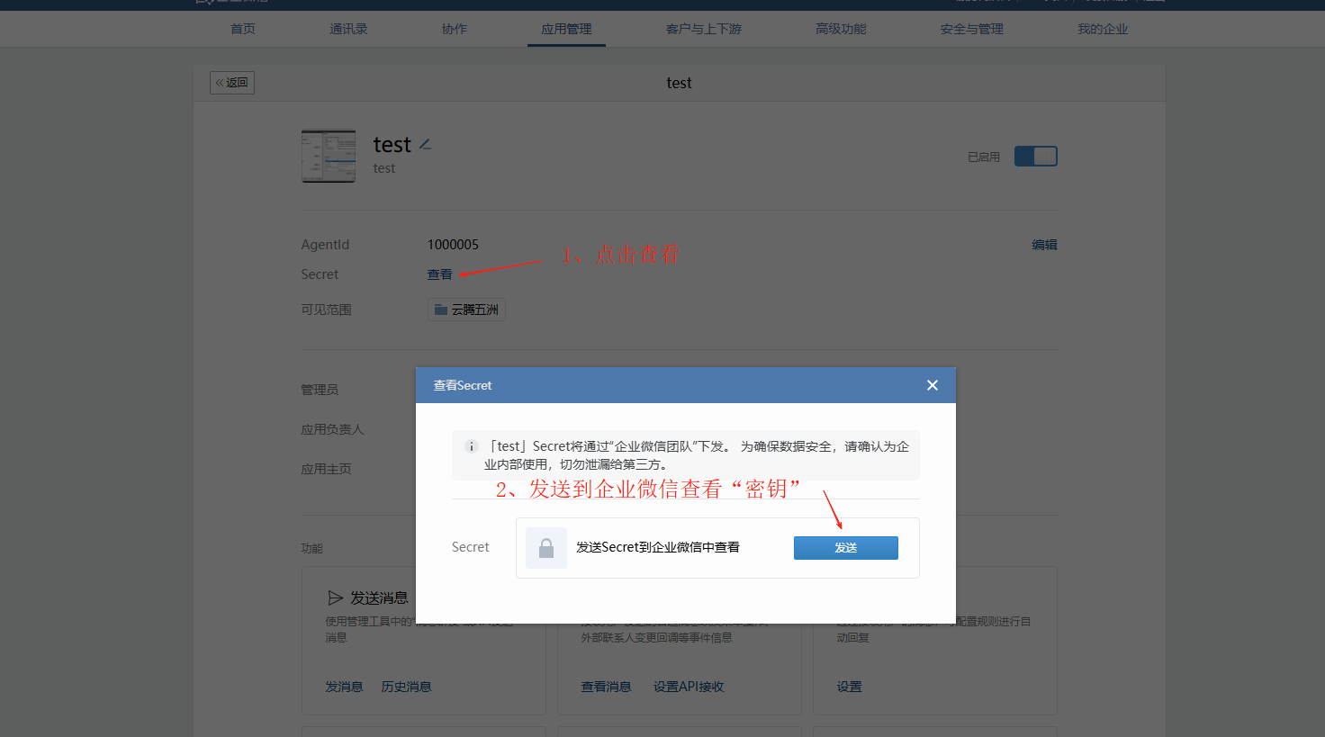The height and width of the screenshot is (737, 1325).
Task: Click the pencil edit icon next to test
Action: tap(425, 145)
